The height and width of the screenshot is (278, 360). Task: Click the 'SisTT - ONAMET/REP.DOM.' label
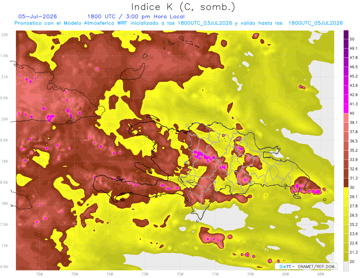[306, 266]
